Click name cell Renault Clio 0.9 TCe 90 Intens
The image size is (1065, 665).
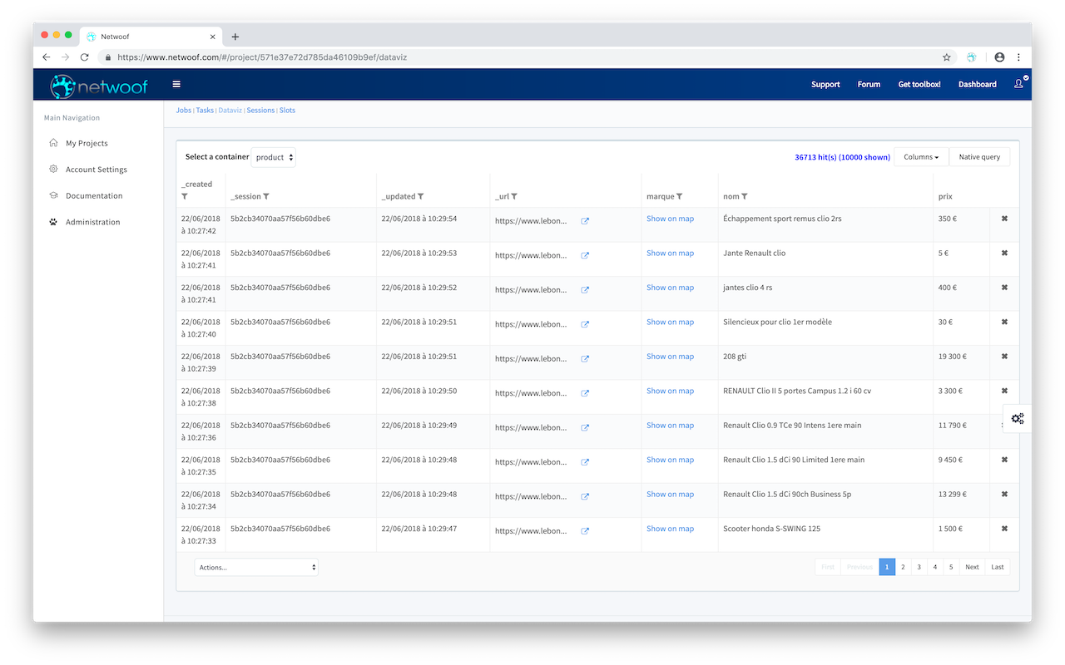coord(792,426)
